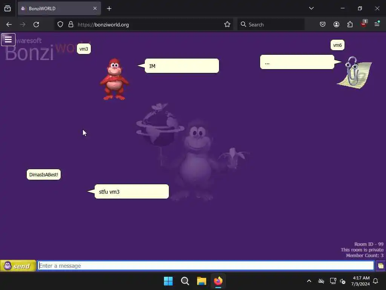Image resolution: width=386 pixels, height=290 pixels.
Task: Click the vm3 name tag
Action: (84, 49)
